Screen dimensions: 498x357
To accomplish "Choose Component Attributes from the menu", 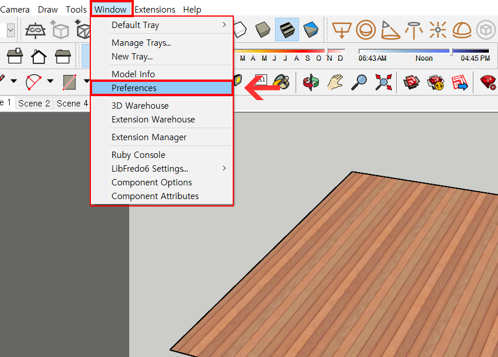I will click(162, 196).
